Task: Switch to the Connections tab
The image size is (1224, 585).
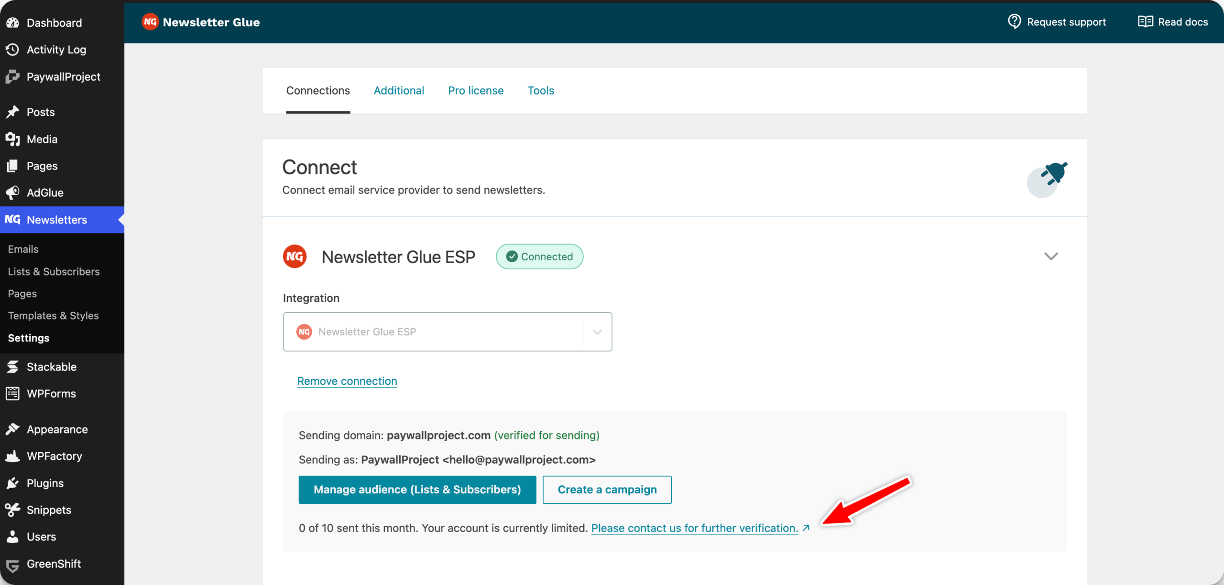Action: pyautogui.click(x=318, y=91)
